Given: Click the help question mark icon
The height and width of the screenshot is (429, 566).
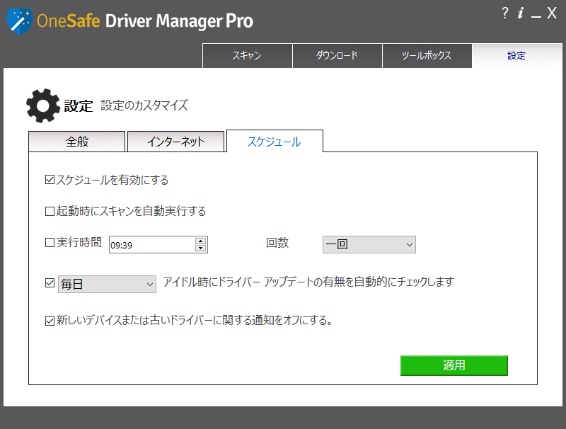Looking at the screenshot, I should pos(505,13).
